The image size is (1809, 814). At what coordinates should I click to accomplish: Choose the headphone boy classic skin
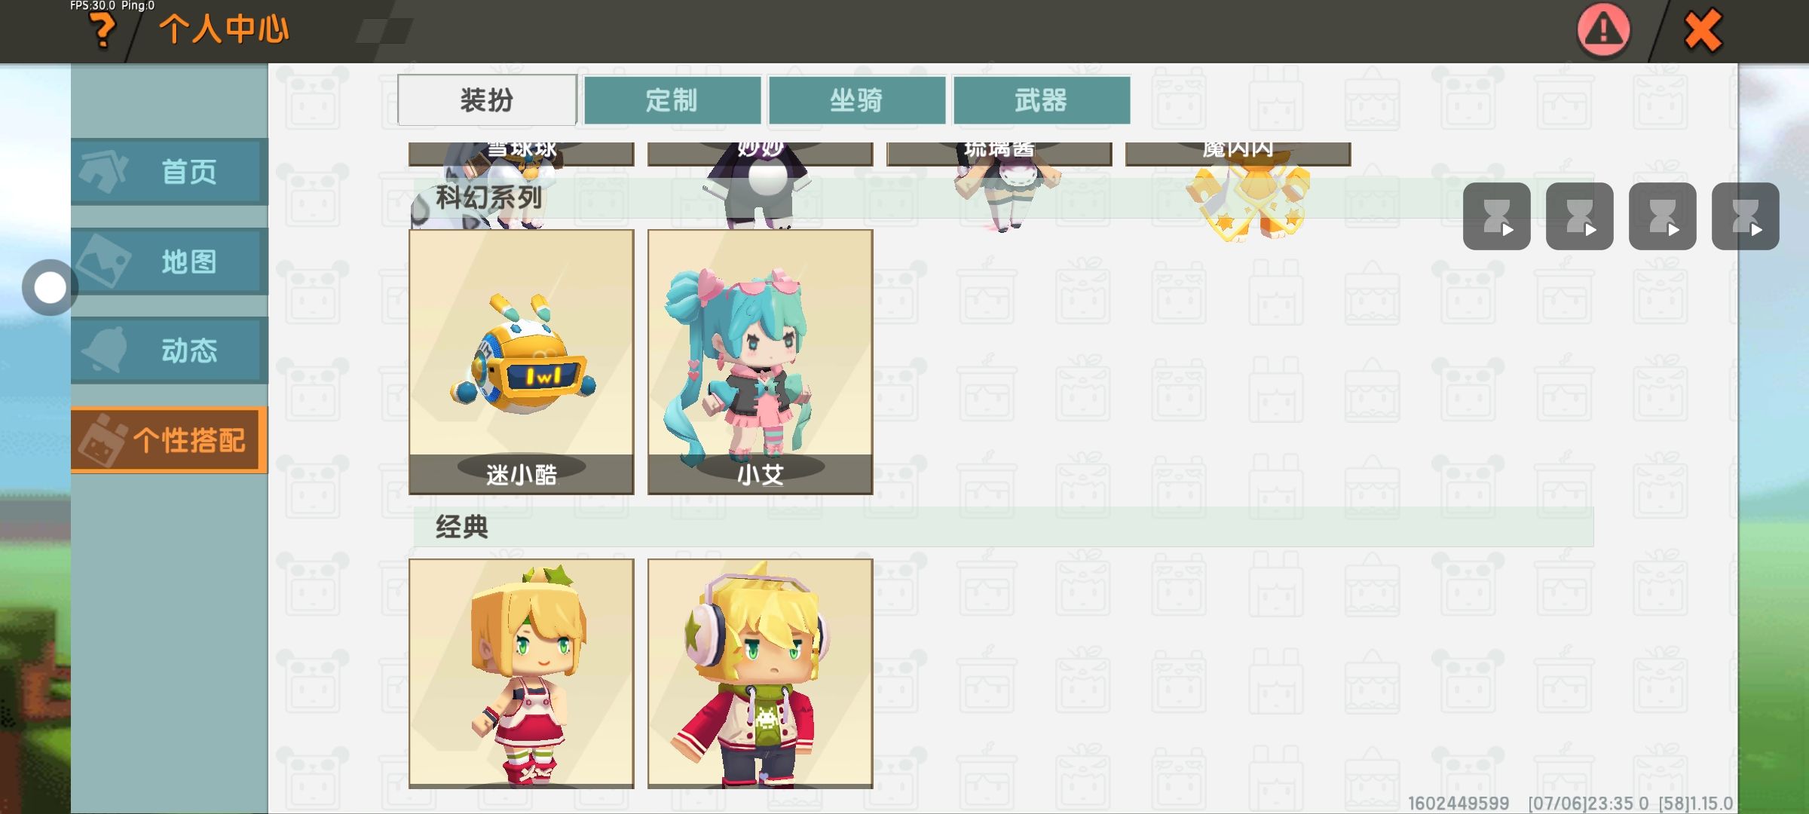click(x=761, y=674)
